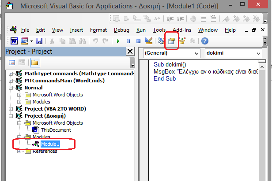Toggle Breakpoint hand icon
The width and height of the screenshot is (272, 181).
(193, 18)
